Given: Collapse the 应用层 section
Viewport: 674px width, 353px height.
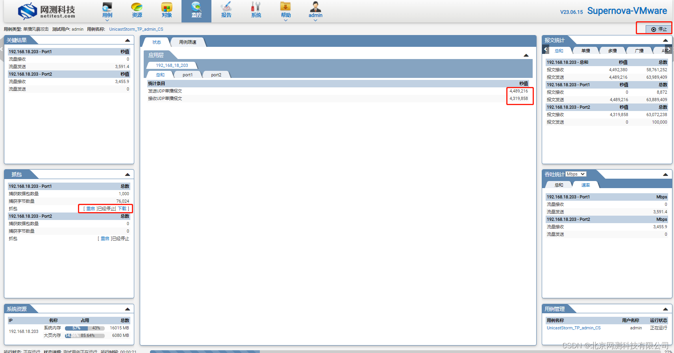Looking at the screenshot, I should (526, 55).
